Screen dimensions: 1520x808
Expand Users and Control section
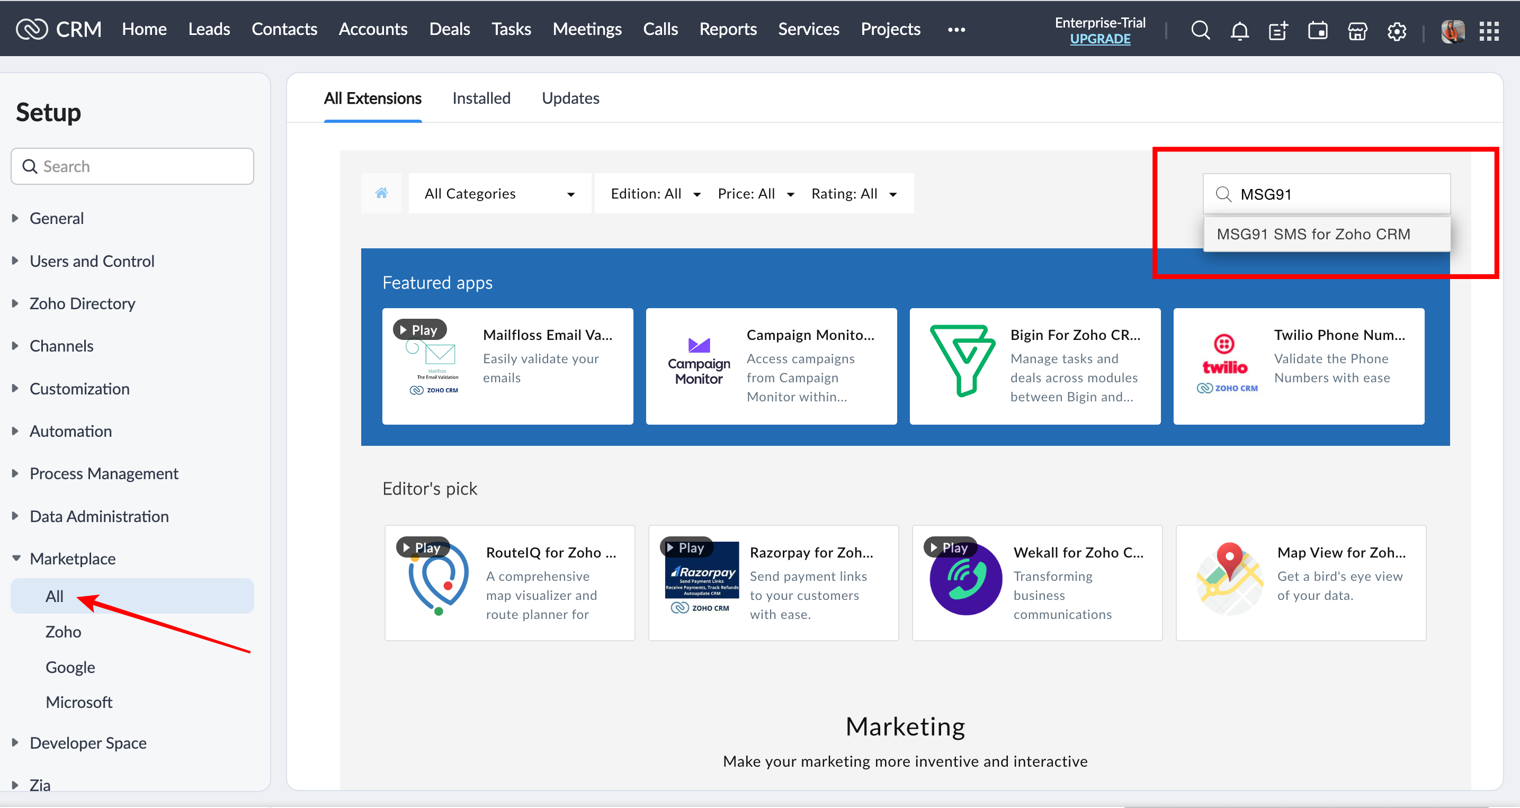click(x=15, y=260)
